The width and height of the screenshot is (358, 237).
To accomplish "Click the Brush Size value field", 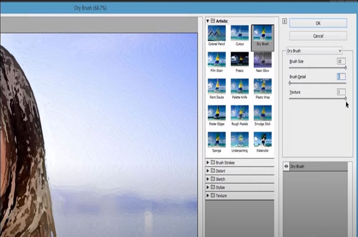I will (x=341, y=61).
